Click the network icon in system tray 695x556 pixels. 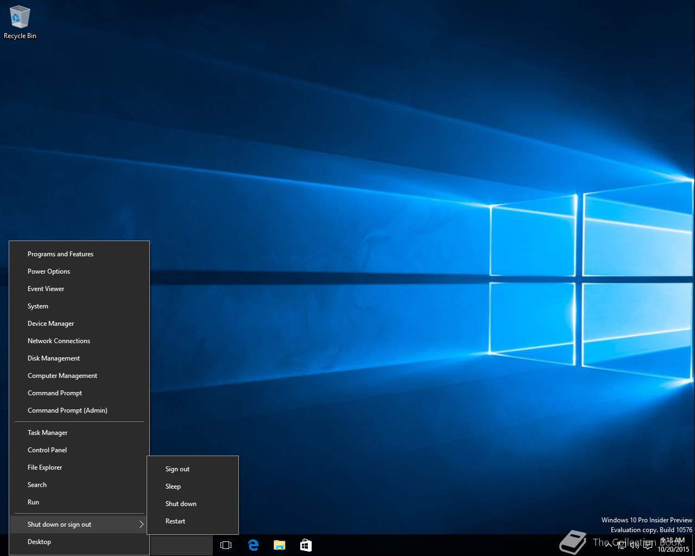(622, 545)
